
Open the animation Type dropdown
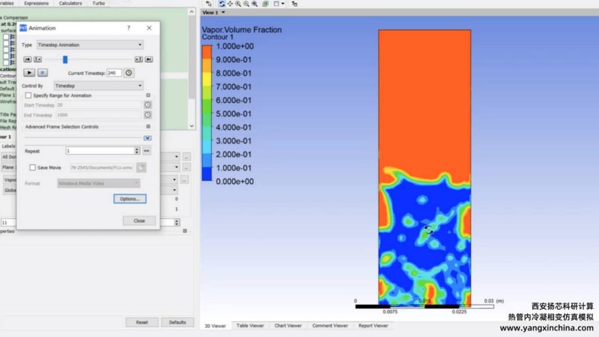click(x=90, y=44)
